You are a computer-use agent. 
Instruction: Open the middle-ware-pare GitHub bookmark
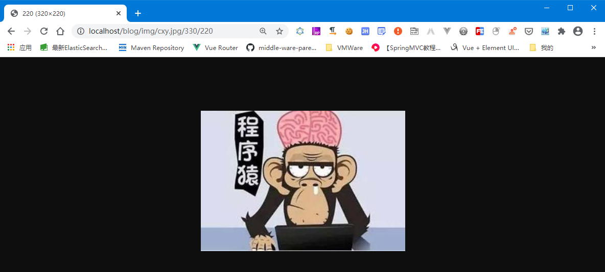point(282,48)
